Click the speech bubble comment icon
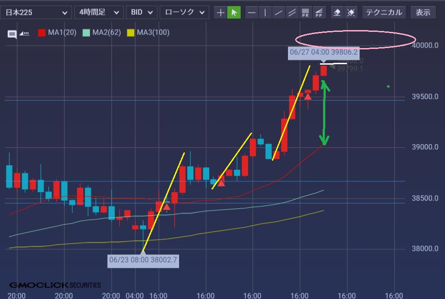445x299 pixels. pos(12,35)
